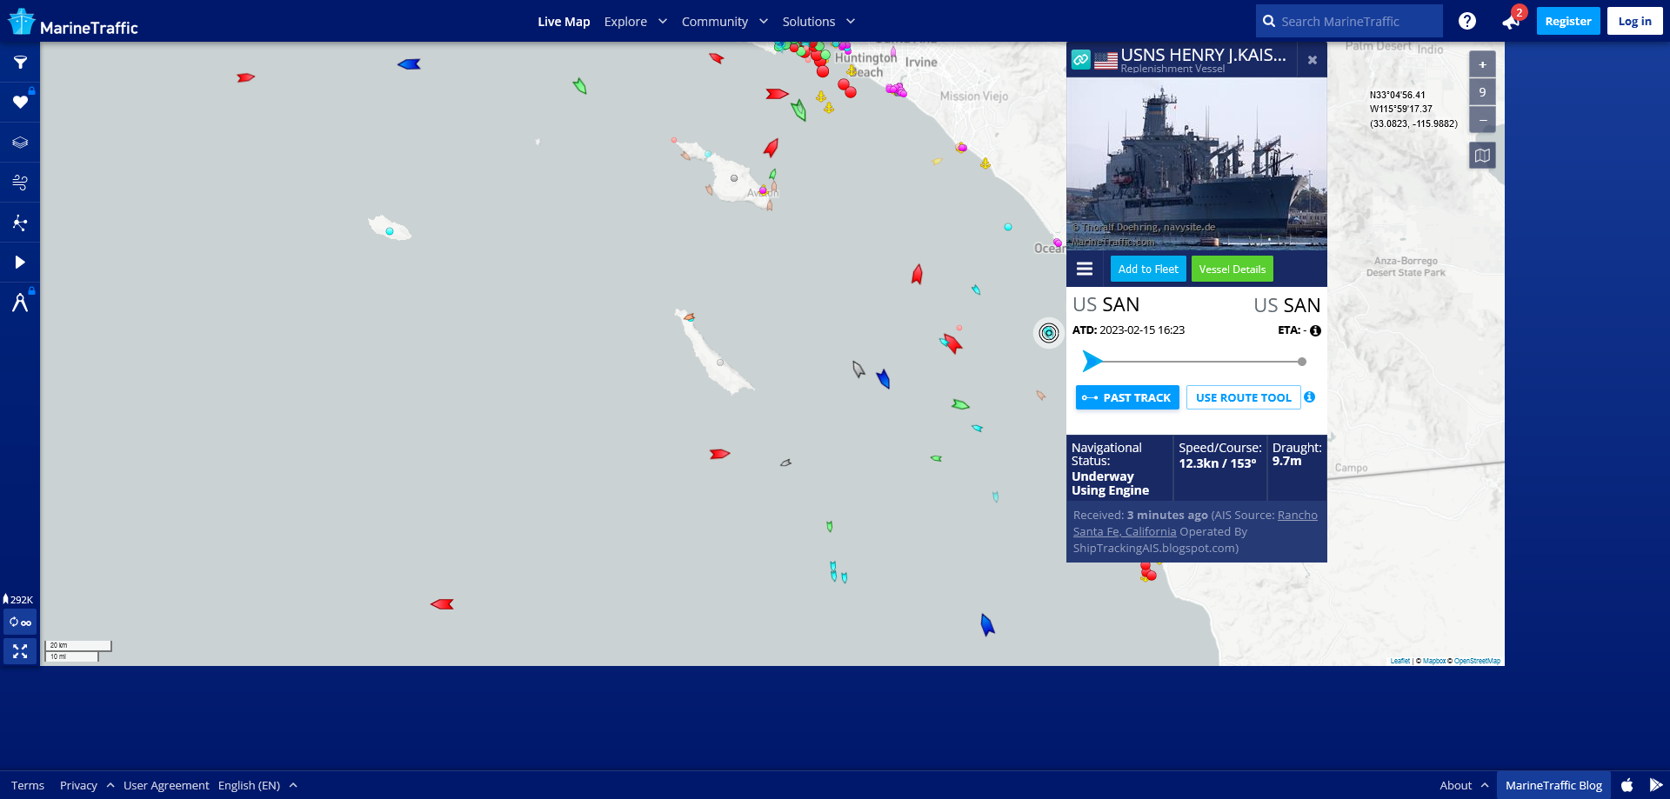Enter fullscreen map mode
1670x799 pixels.
pyautogui.click(x=20, y=651)
